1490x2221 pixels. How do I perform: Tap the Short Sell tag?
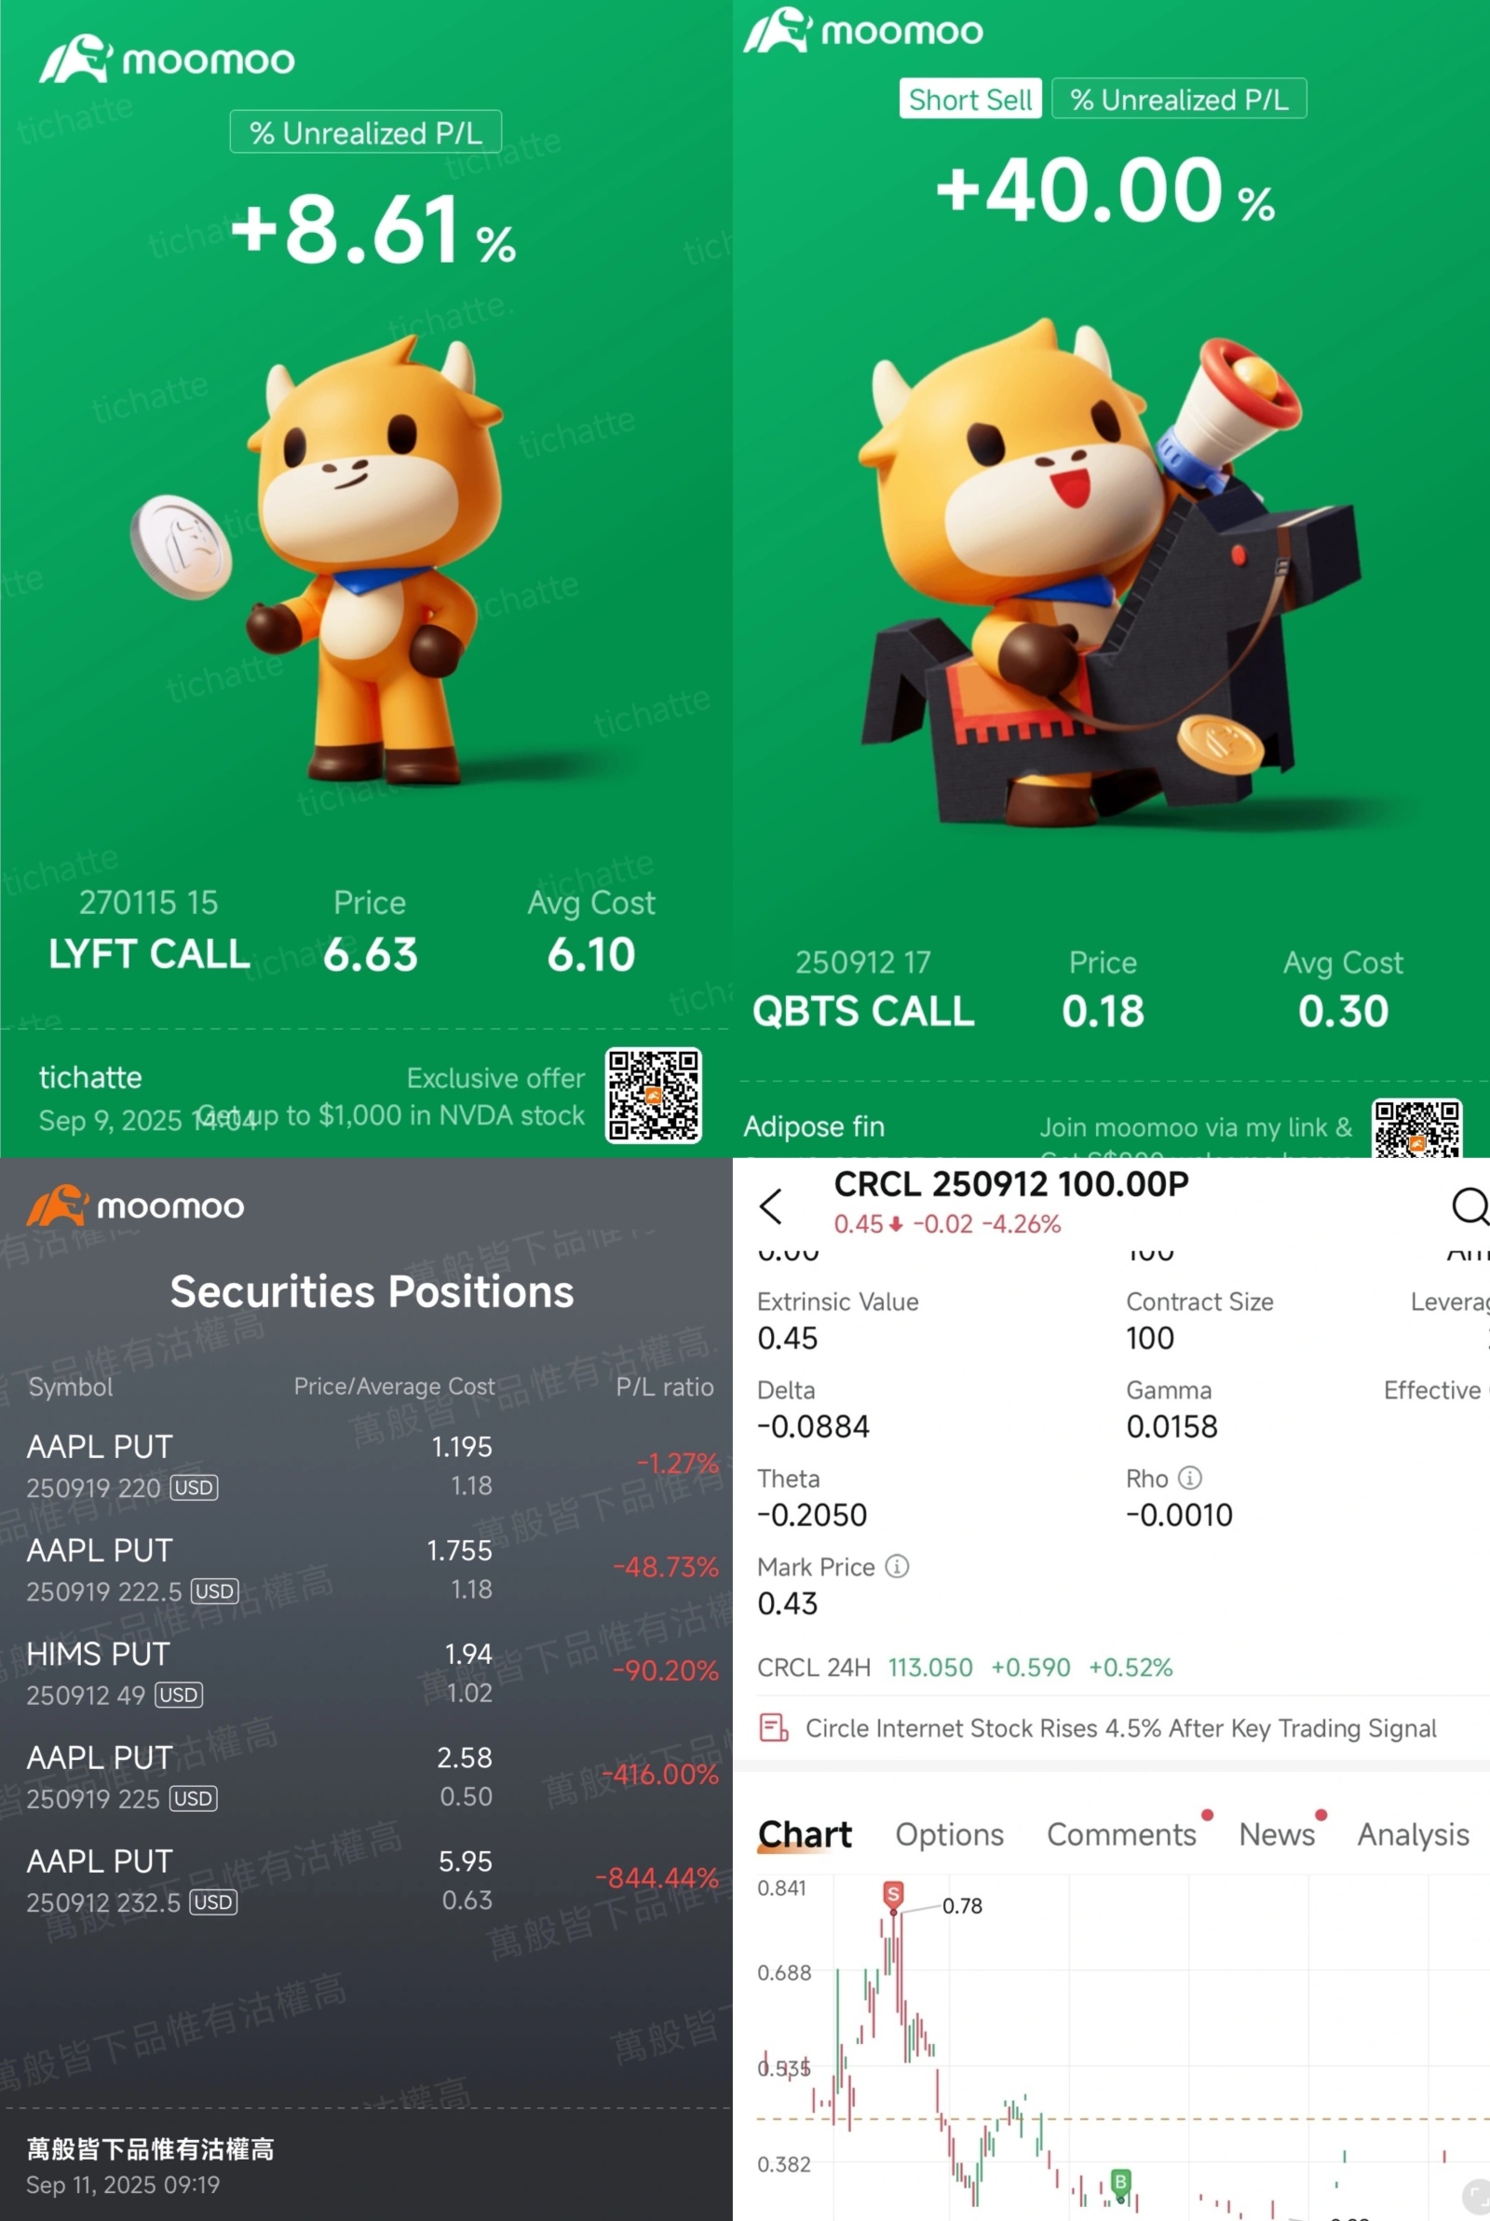[x=970, y=99]
